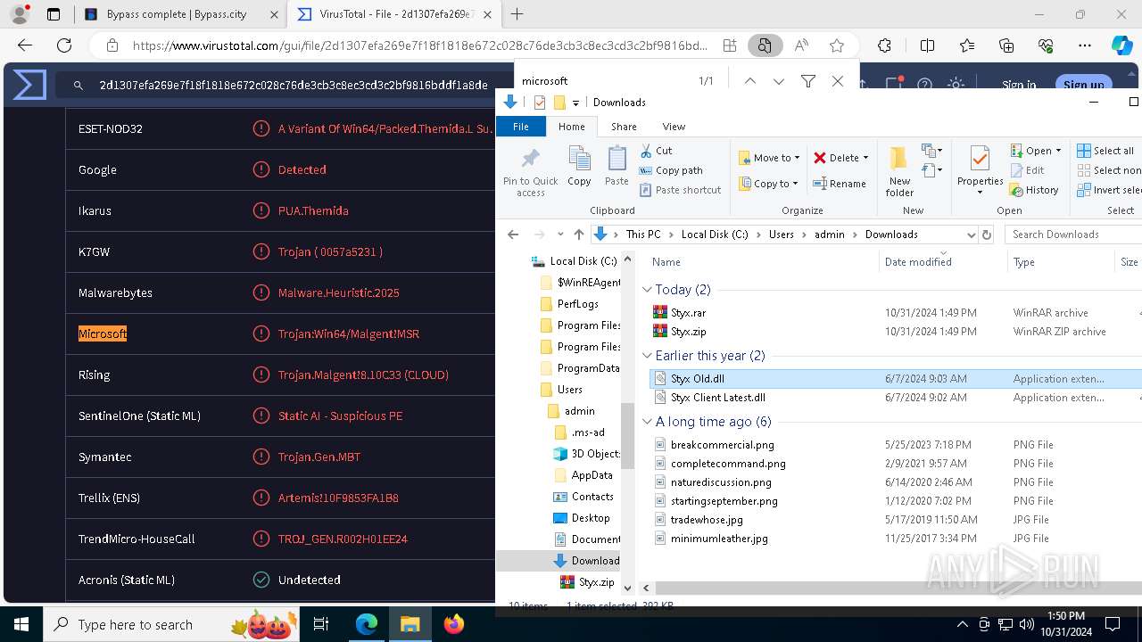Screen dimensions: 1142x642
Task: Click the Paste icon in Clipboard group
Action: point(617,167)
